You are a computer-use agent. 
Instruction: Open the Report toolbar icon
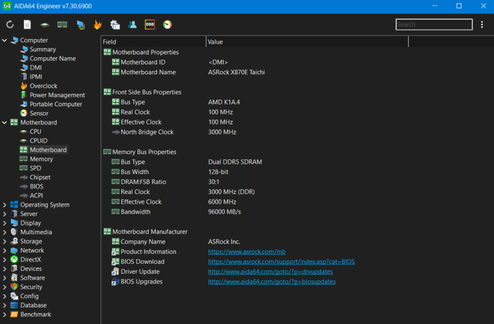click(x=27, y=25)
